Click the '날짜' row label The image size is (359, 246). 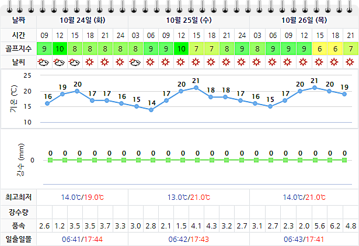pos(18,20)
